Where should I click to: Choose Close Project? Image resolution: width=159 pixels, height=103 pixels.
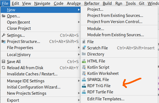41,28
